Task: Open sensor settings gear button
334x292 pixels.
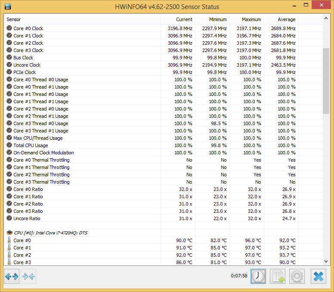Action: click(x=297, y=276)
